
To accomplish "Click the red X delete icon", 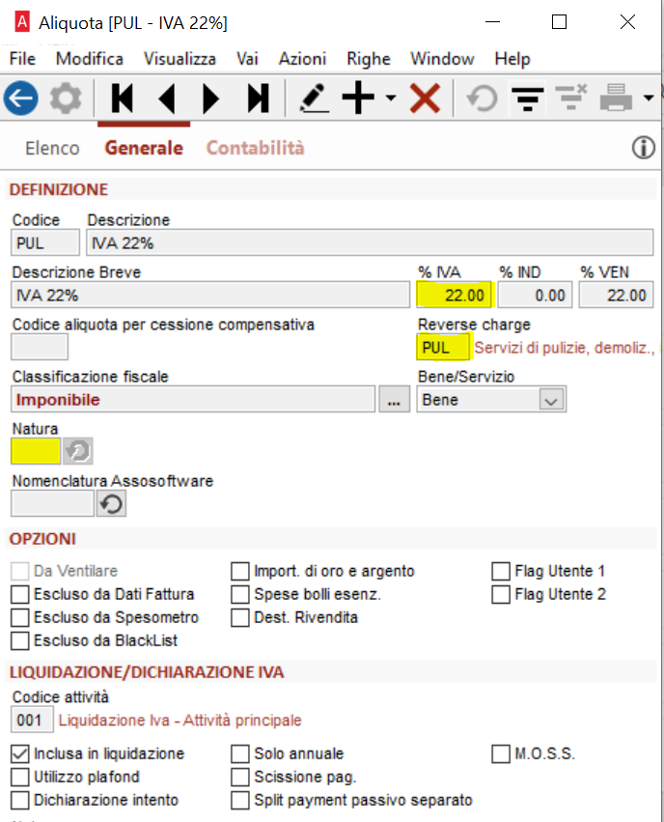I will pos(425,98).
